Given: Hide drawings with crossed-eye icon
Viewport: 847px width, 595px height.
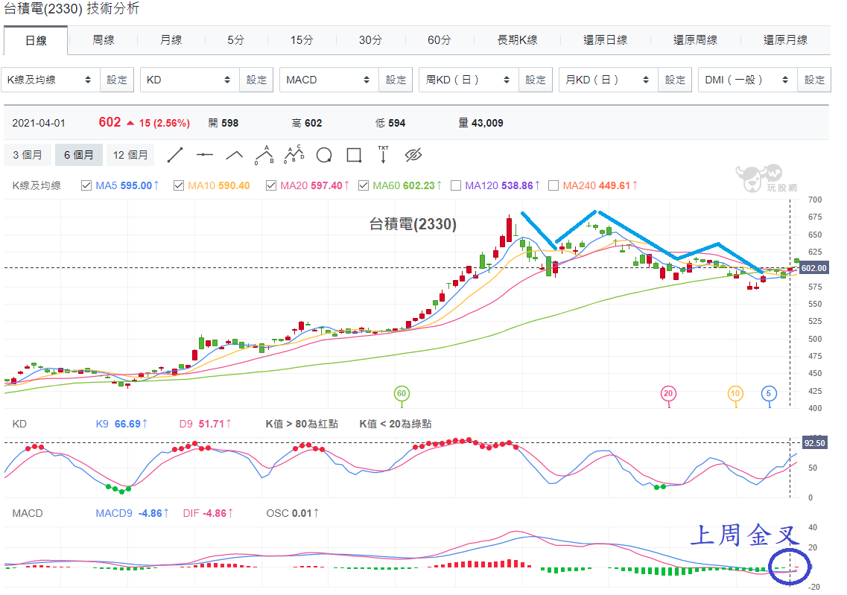Looking at the screenshot, I should [x=413, y=156].
